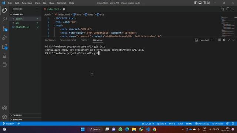Expand the api folder
The height and width of the screenshot is (133, 237).
click(26, 23)
